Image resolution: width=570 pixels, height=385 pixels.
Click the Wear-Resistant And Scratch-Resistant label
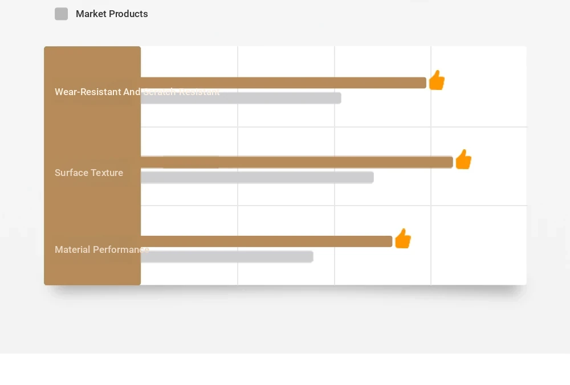137,92
